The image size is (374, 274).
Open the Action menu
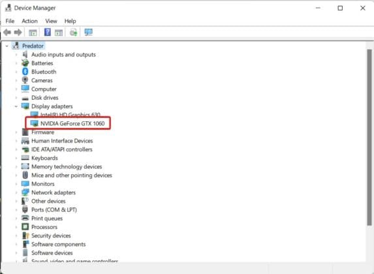[x=29, y=21]
